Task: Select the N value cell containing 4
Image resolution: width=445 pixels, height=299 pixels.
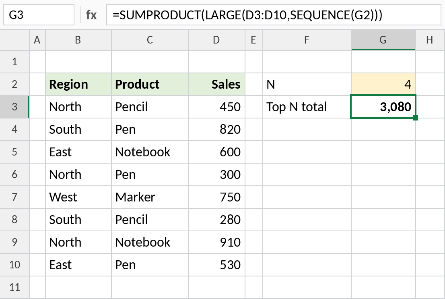Action: point(383,84)
